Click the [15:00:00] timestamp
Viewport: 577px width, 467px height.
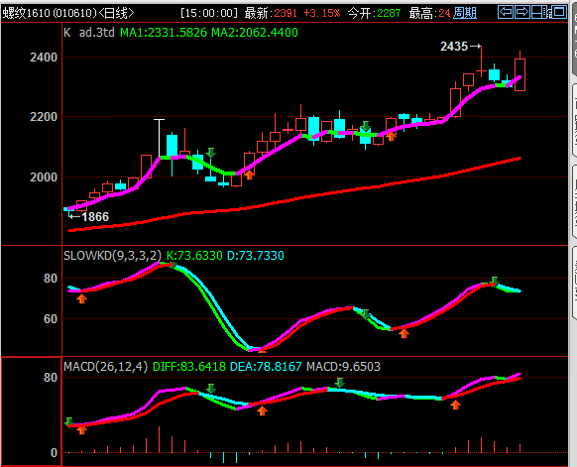(209, 13)
